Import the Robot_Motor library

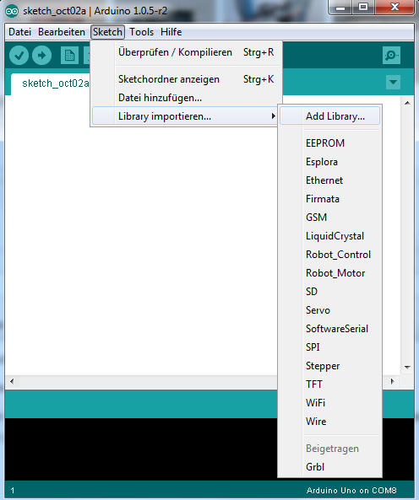point(330,272)
